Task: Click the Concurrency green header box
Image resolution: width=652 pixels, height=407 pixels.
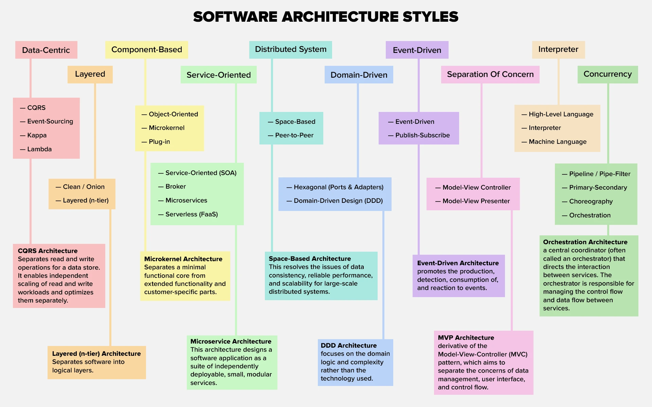Action: click(x=607, y=74)
